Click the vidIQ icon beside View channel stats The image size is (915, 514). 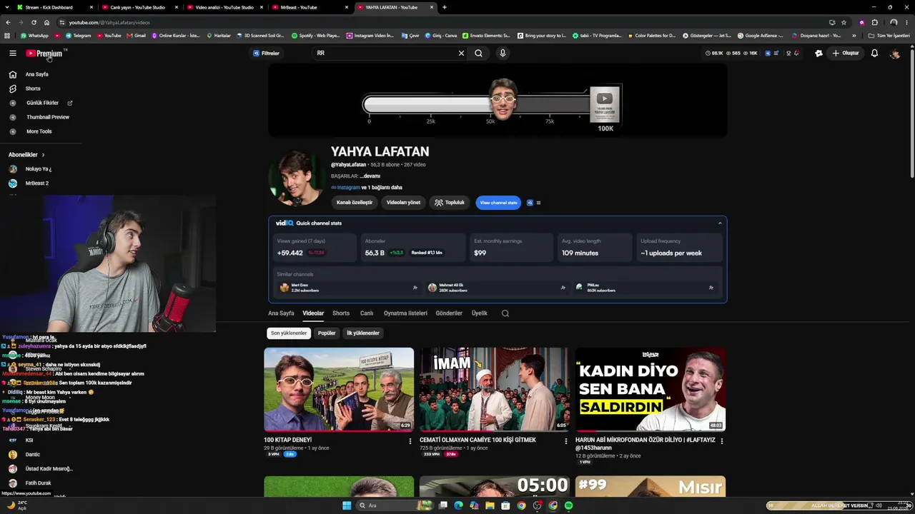pyautogui.click(x=530, y=203)
